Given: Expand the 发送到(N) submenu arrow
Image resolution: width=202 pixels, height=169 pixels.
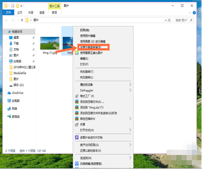Looking at the screenshot, I should (x=130, y=158).
